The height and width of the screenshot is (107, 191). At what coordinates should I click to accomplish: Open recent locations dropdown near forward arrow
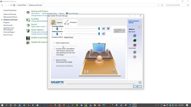(x=9, y=5)
